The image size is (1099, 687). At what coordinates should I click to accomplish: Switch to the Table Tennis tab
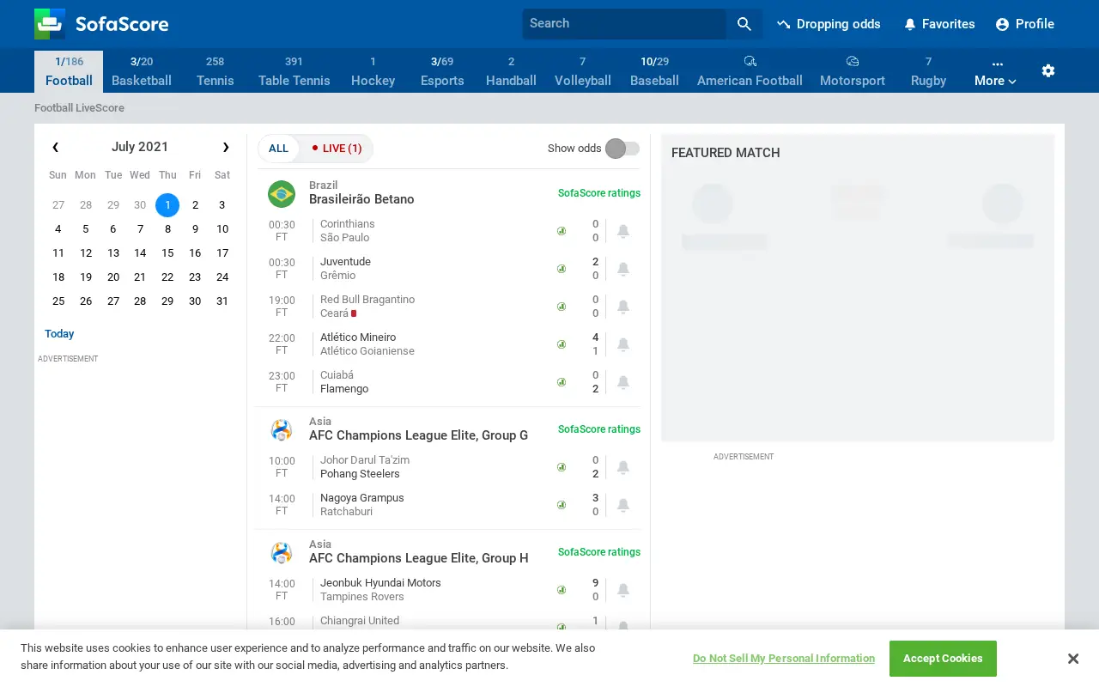[294, 71]
